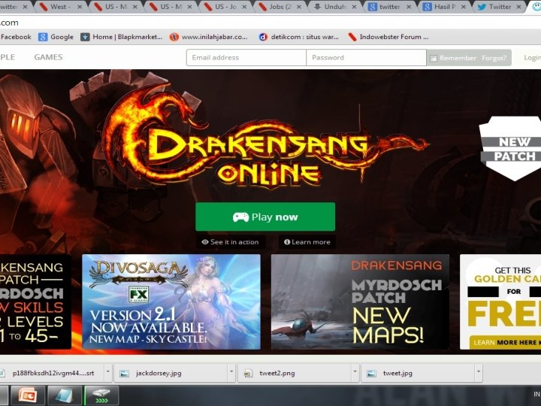Click the Google bookmark favicon

point(43,37)
